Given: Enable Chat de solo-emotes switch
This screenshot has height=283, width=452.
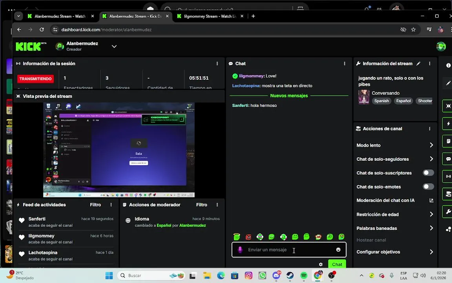Looking at the screenshot, I should 428,187.
